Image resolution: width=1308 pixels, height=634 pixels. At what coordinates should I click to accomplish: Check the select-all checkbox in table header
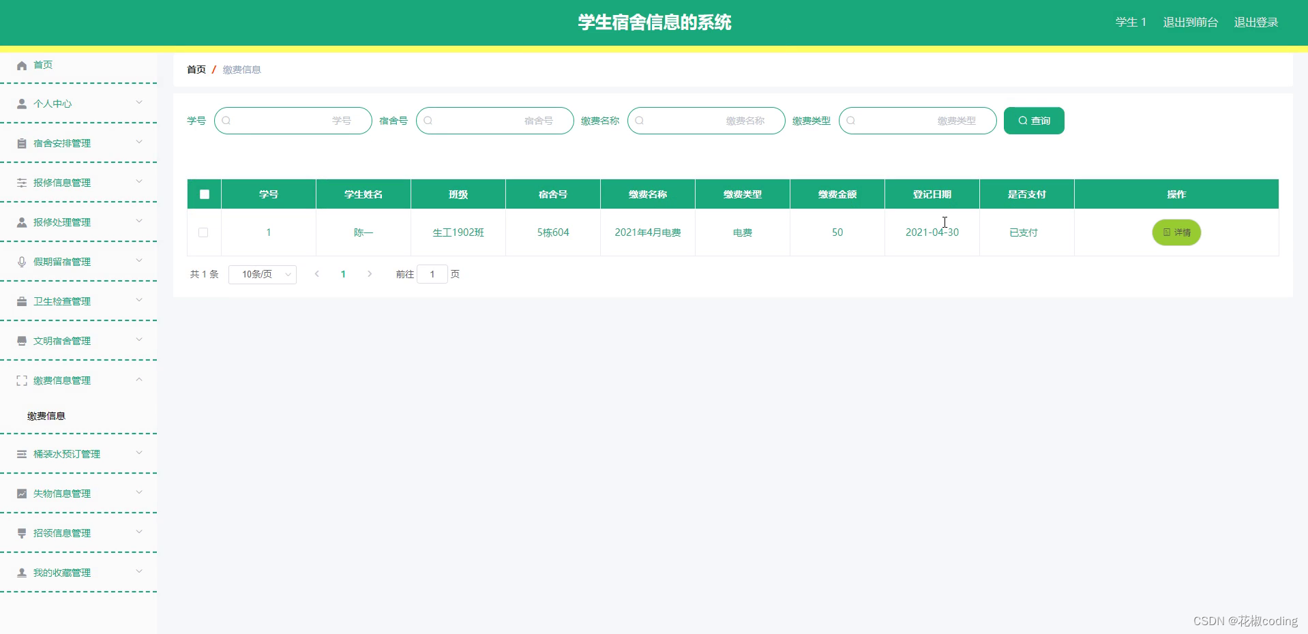pyautogui.click(x=203, y=194)
